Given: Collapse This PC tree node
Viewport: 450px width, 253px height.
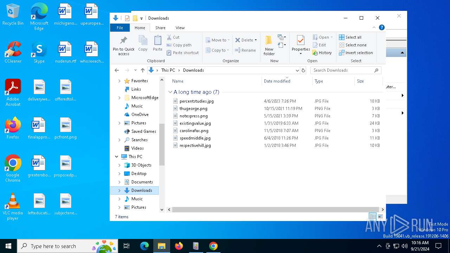Looking at the screenshot, I should 116,157.
